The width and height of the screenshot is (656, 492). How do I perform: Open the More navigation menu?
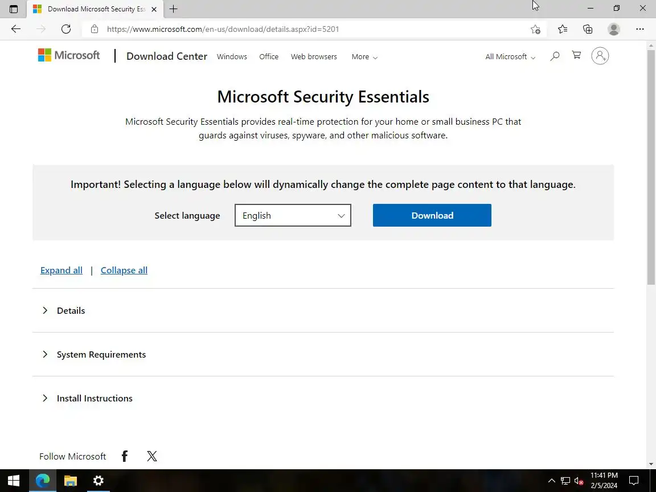pyautogui.click(x=364, y=57)
